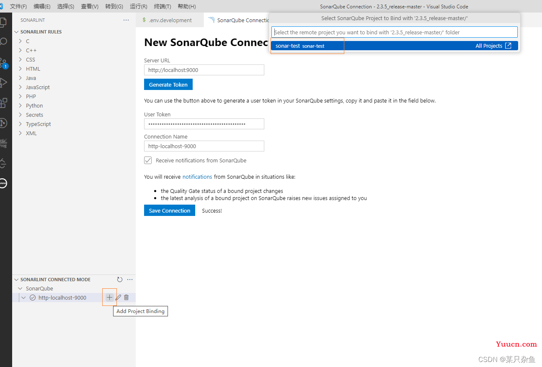
Task: Click the All Projects link
Action: tap(489, 46)
